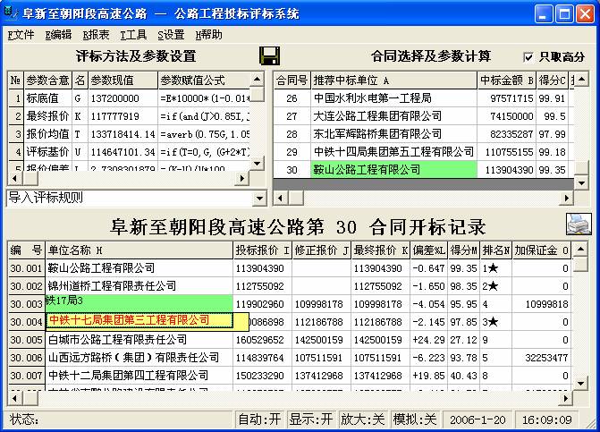Click the highlighted 鞍山公路工程有限公司 in contract 30
The height and width of the screenshot is (432, 600).
393,170
